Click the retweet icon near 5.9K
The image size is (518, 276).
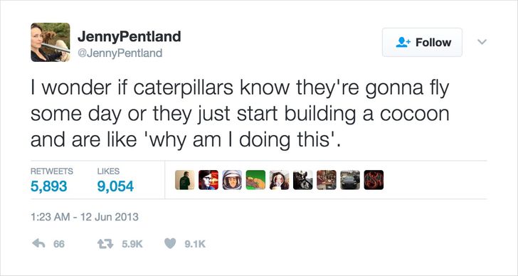pos(105,244)
